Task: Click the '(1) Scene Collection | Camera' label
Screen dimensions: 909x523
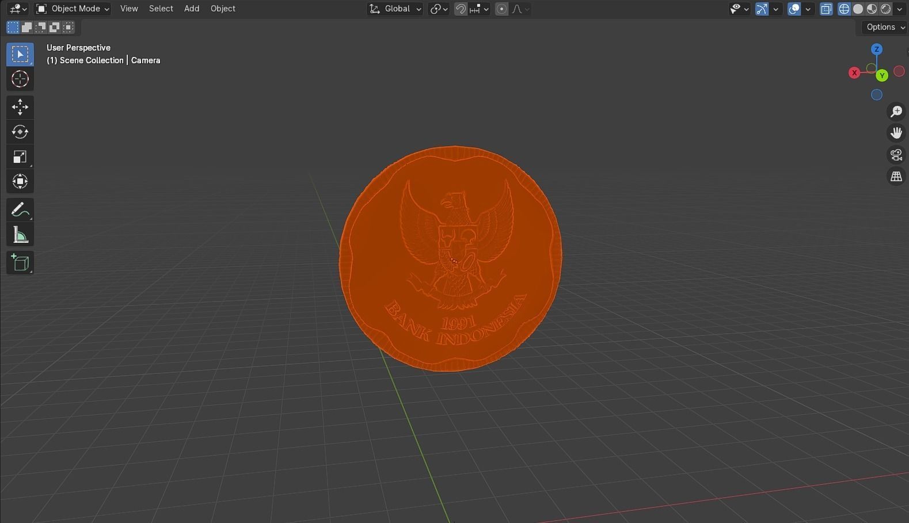Action: [104, 60]
